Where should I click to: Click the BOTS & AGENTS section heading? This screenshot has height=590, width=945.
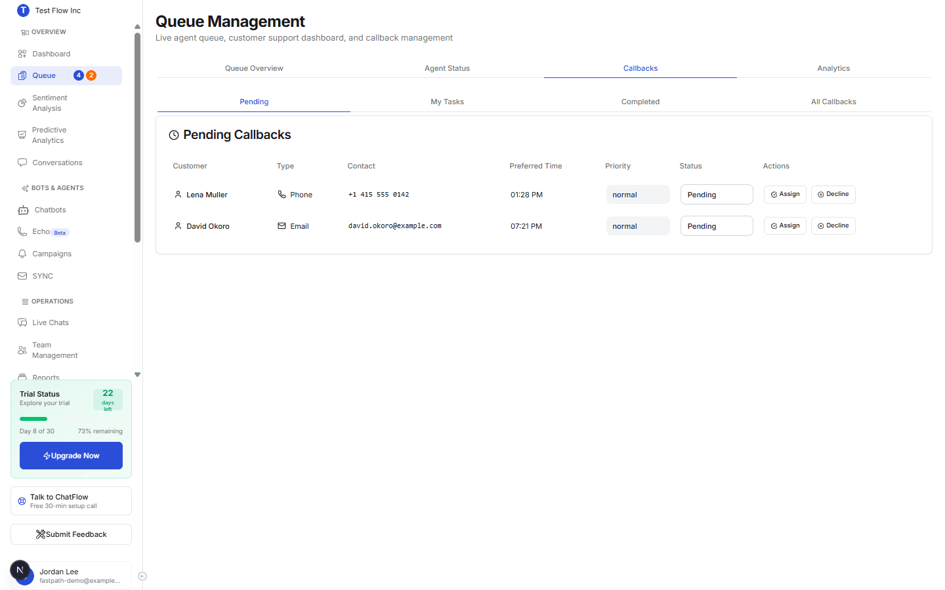pos(57,188)
